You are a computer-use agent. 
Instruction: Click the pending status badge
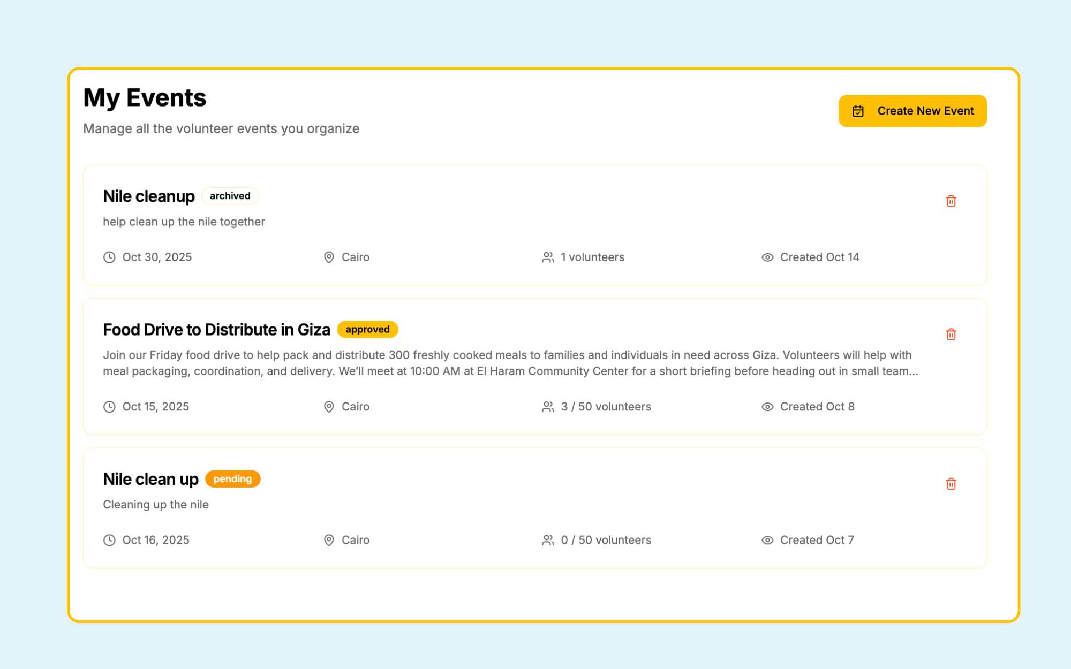[232, 479]
